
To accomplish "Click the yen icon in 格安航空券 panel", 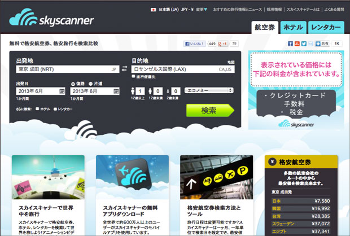I will point(272,161).
